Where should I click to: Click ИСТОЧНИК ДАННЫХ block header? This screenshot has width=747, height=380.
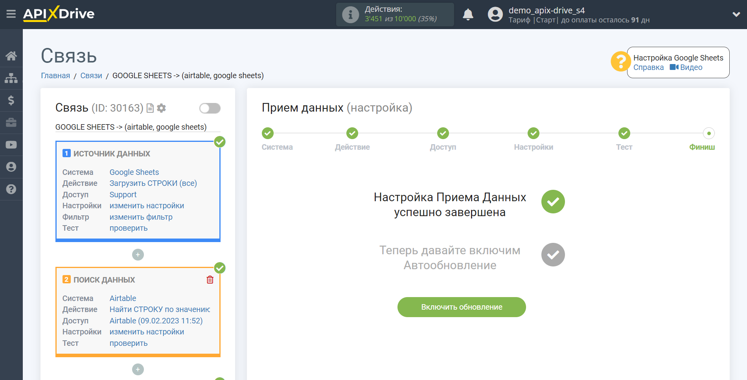click(x=112, y=154)
